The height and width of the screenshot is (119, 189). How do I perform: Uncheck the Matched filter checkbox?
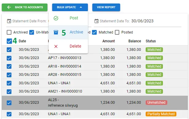tap(94, 32)
